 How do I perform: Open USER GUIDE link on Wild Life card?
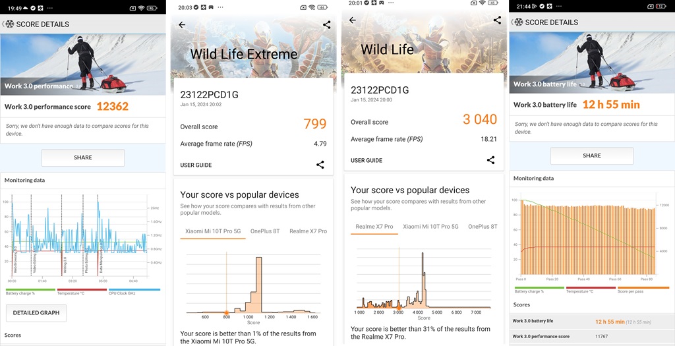point(367,161)
